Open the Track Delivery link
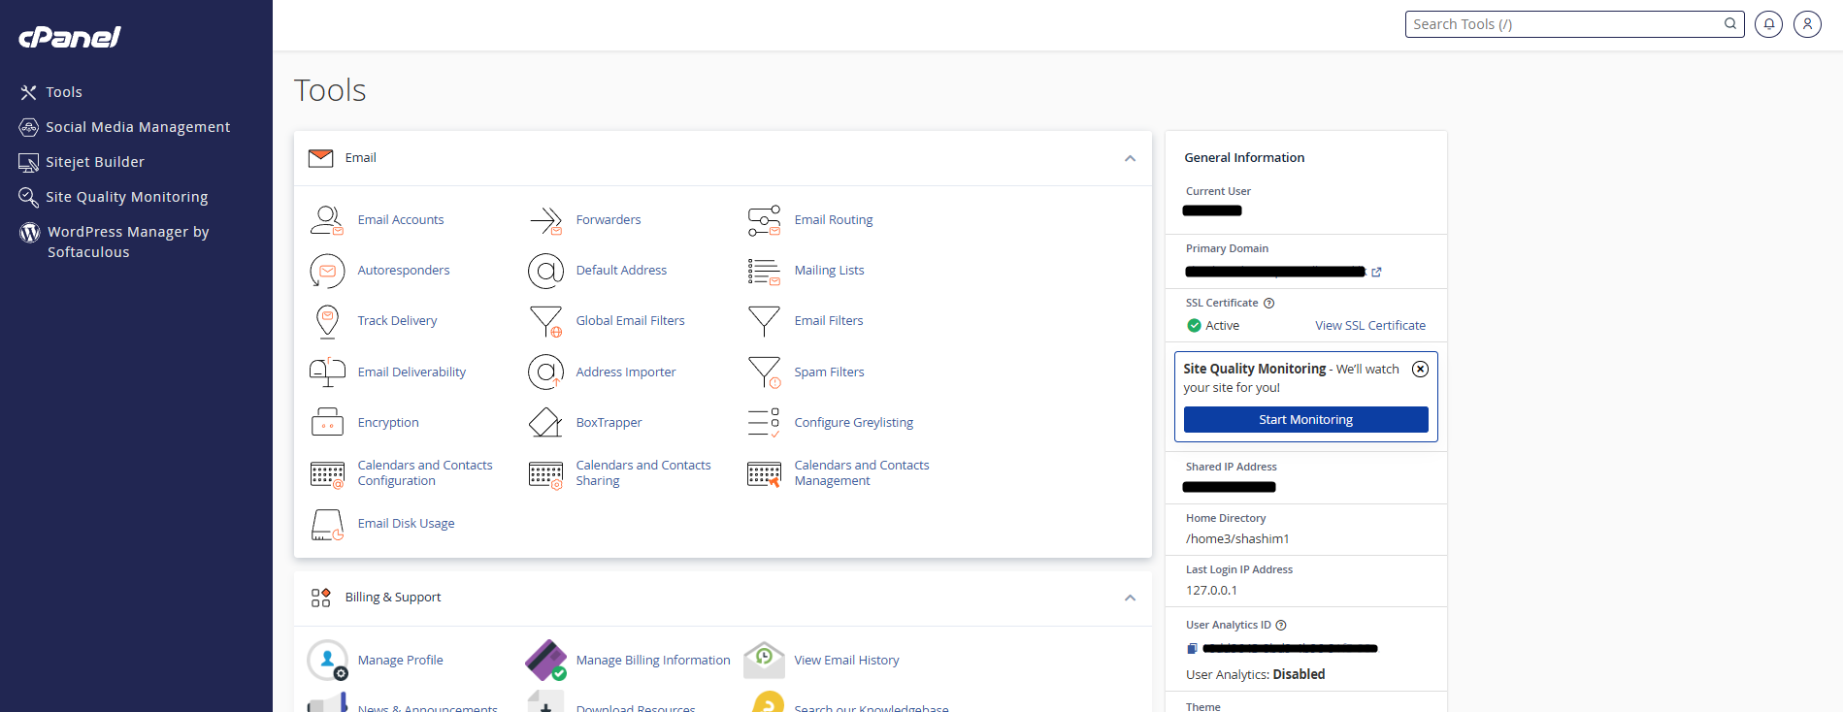 tap(397, 321)
